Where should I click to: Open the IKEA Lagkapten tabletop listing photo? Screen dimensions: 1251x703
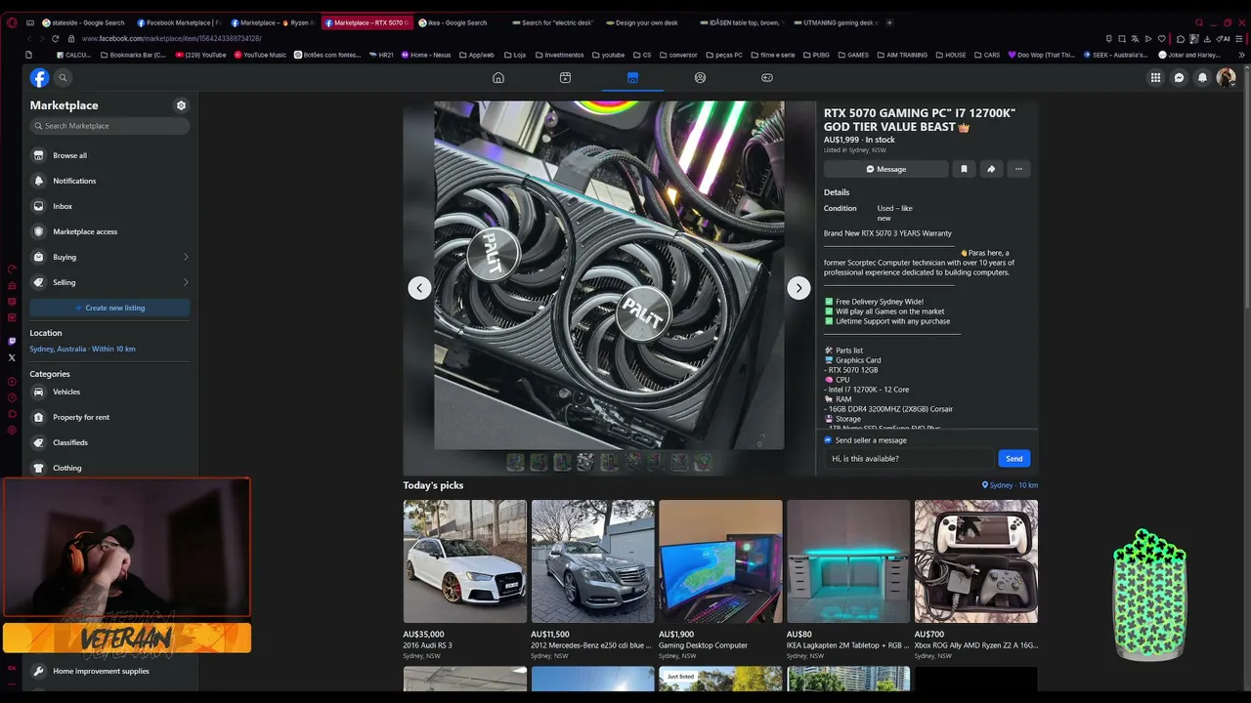click(848, 561)
